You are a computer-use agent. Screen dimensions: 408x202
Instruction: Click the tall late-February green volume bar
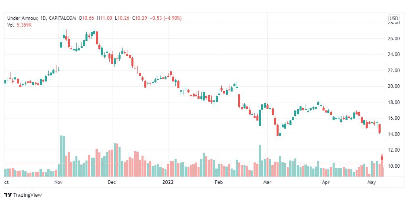pos(260,160)
